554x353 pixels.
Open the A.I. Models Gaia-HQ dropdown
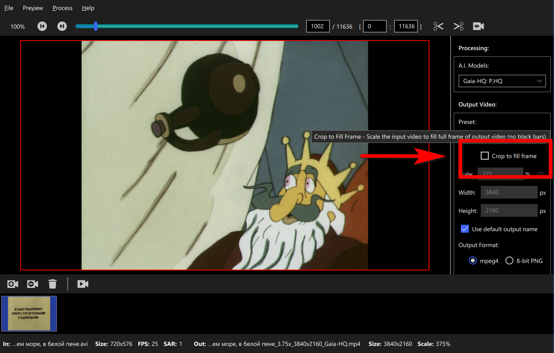pos(502,81)
